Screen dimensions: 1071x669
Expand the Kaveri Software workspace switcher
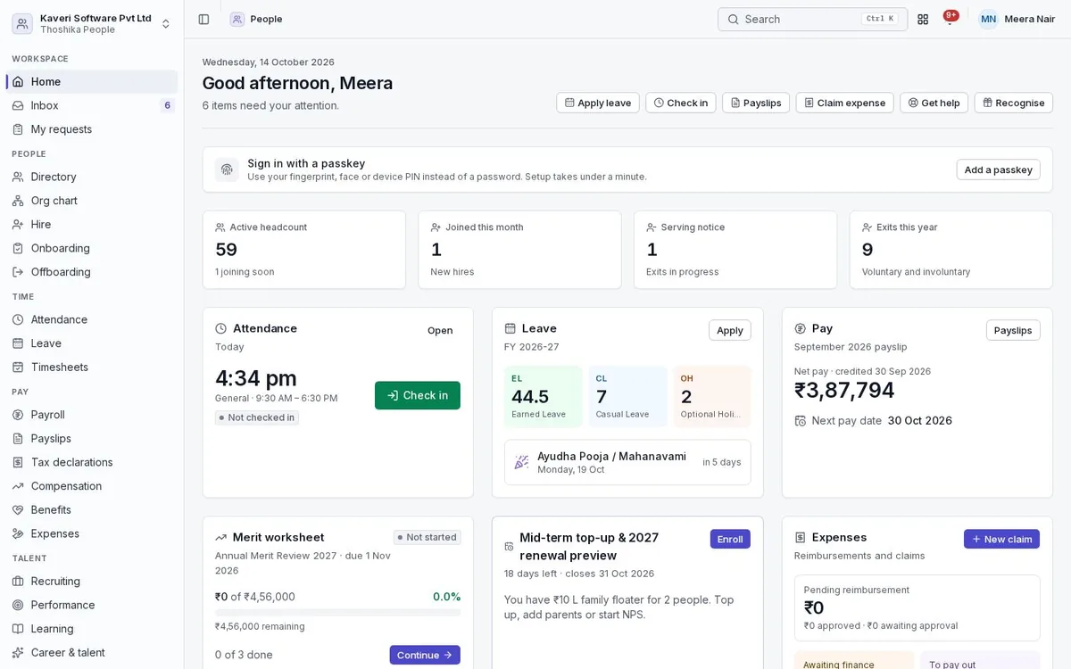pos(92,23)
